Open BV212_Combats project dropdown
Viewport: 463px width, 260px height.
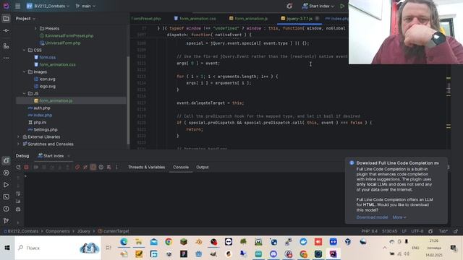(48, 6)
